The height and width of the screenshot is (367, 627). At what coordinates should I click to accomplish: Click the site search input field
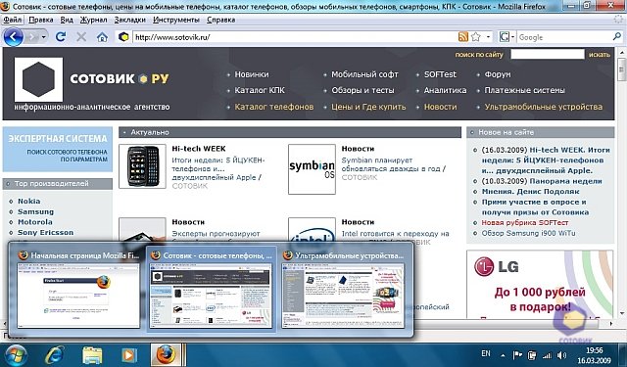coord(547,54)
